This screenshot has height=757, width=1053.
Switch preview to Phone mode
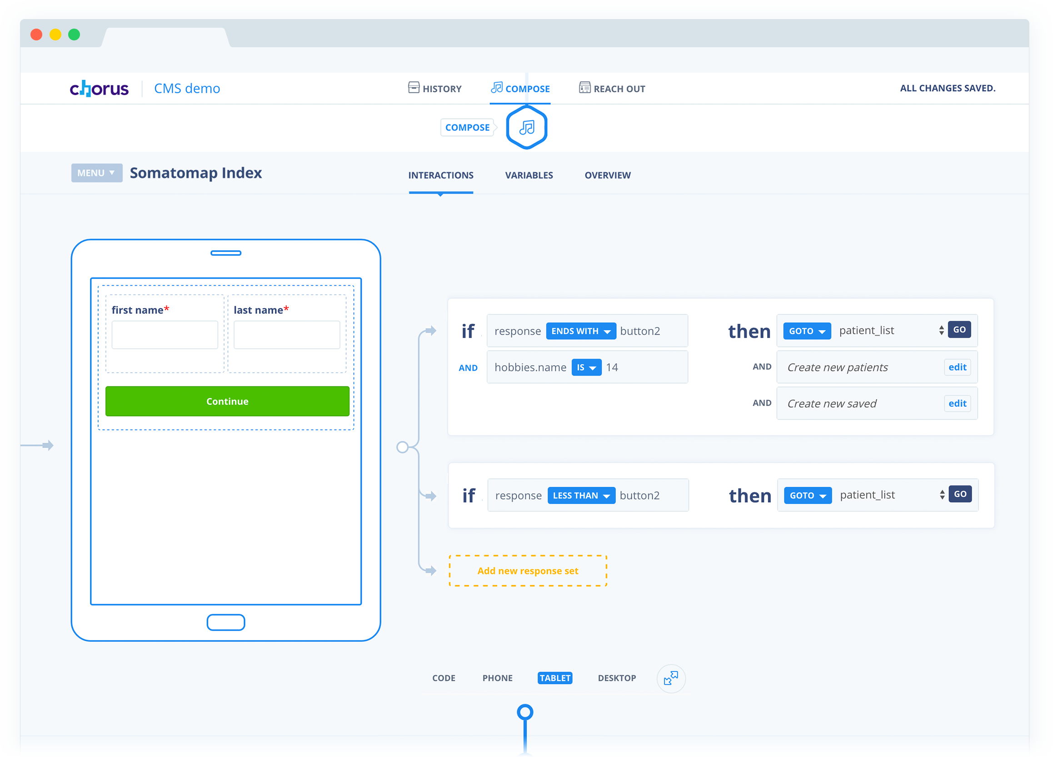[497, 678]
